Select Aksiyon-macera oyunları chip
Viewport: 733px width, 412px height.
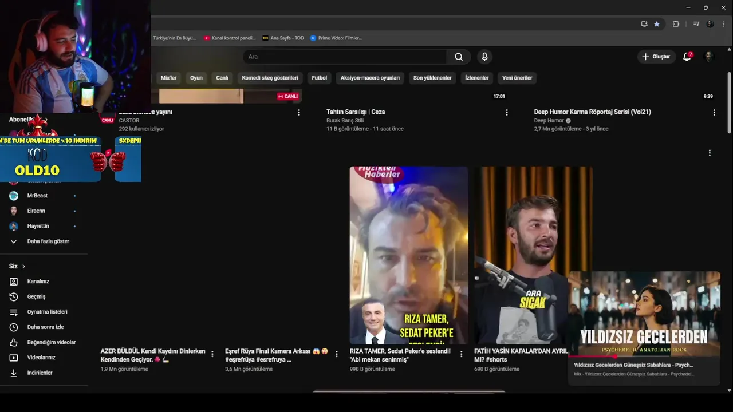coord(370,78)
